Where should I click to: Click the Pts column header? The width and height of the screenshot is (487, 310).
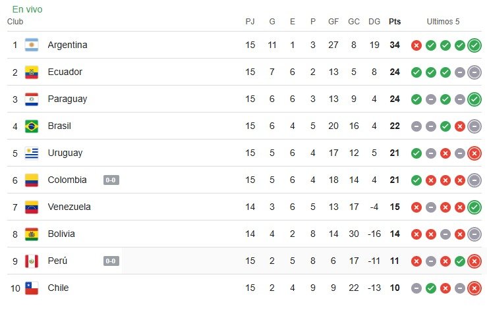395,22
